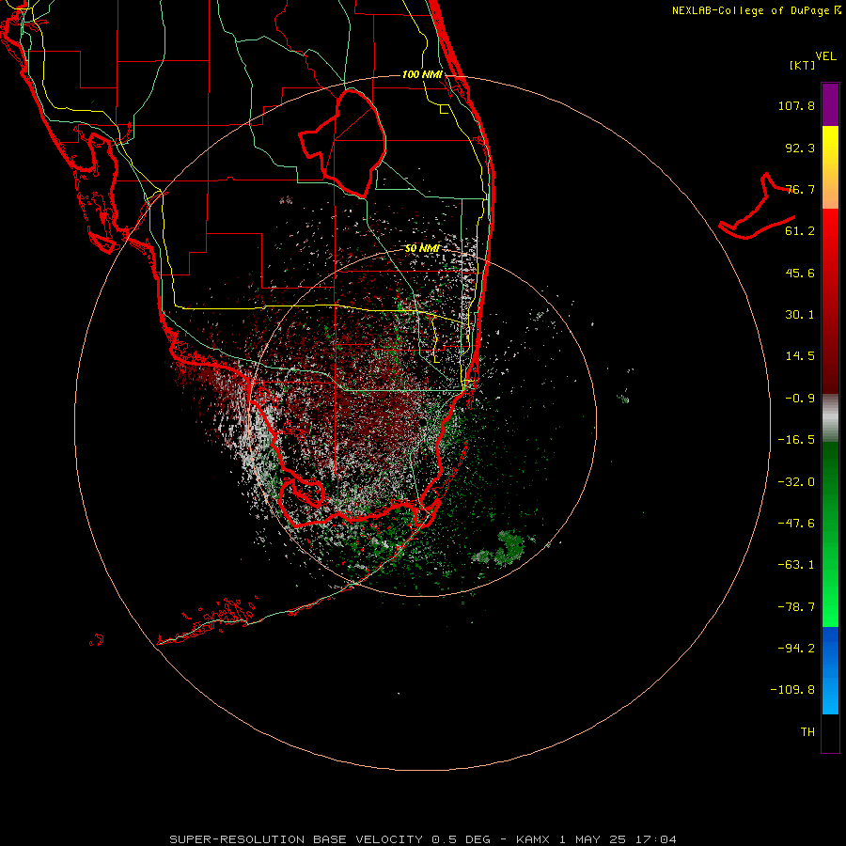Viewport: 846px width, 846px height.
Task: Click the TH threshold label
Action: 807,732
